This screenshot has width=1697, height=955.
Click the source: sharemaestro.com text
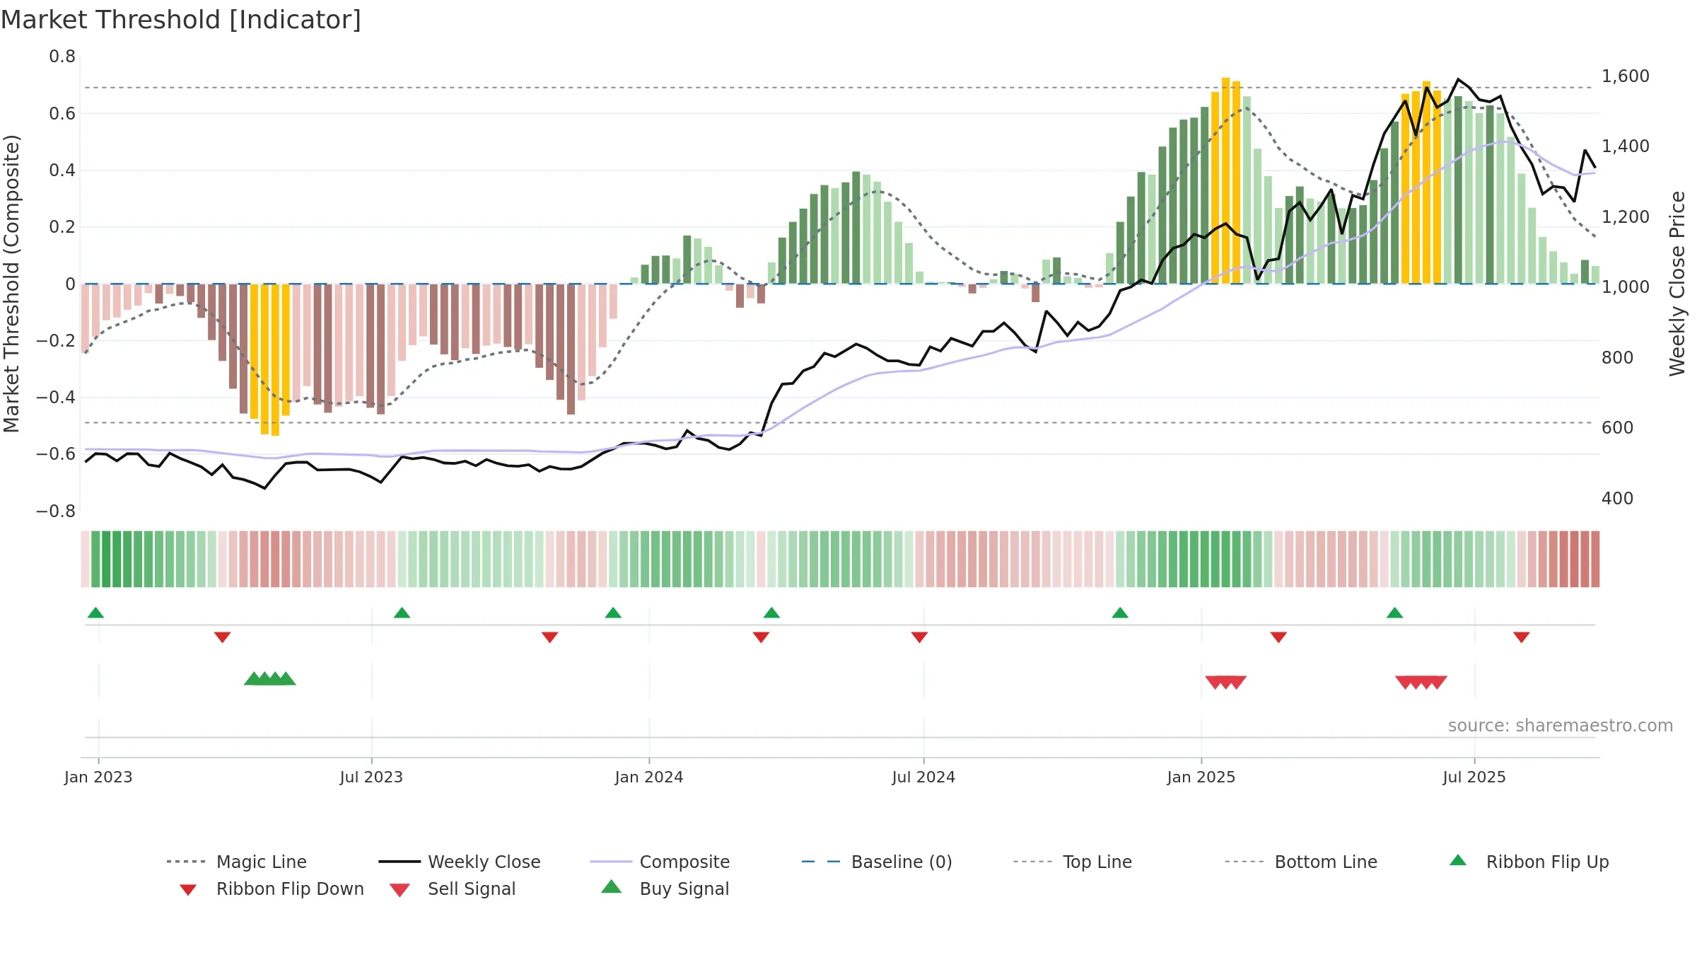1561,726
